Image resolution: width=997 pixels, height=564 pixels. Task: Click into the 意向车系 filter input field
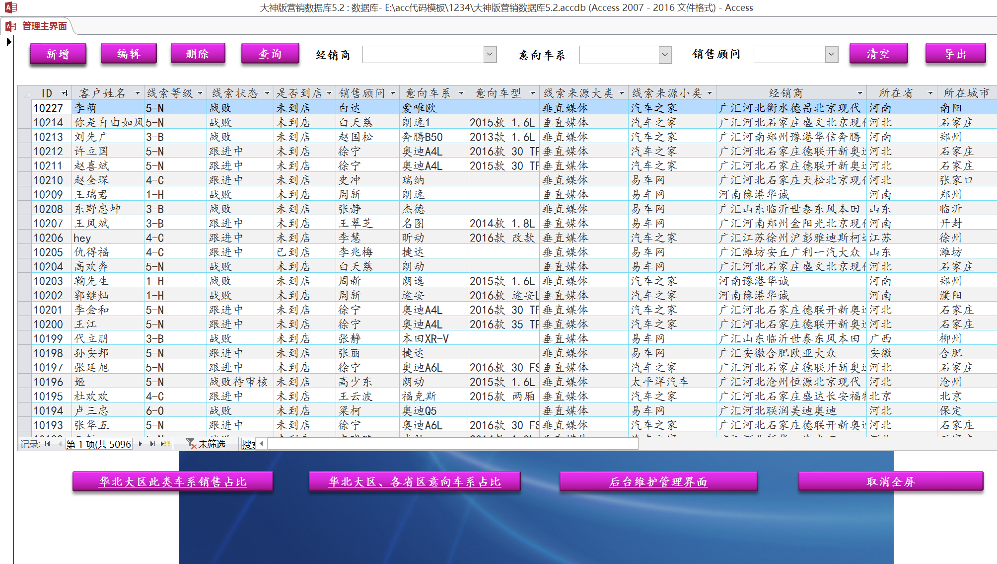point(619,54)
